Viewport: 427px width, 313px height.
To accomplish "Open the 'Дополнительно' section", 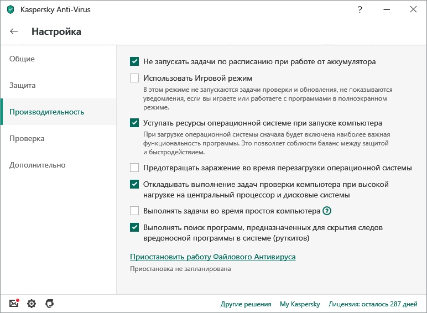I will click(x=59, y=165).
